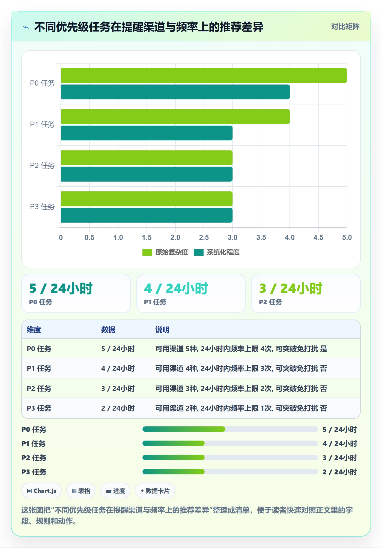Click the 维度 column header
Screen dimensions: 382x548
coord(34,330)
